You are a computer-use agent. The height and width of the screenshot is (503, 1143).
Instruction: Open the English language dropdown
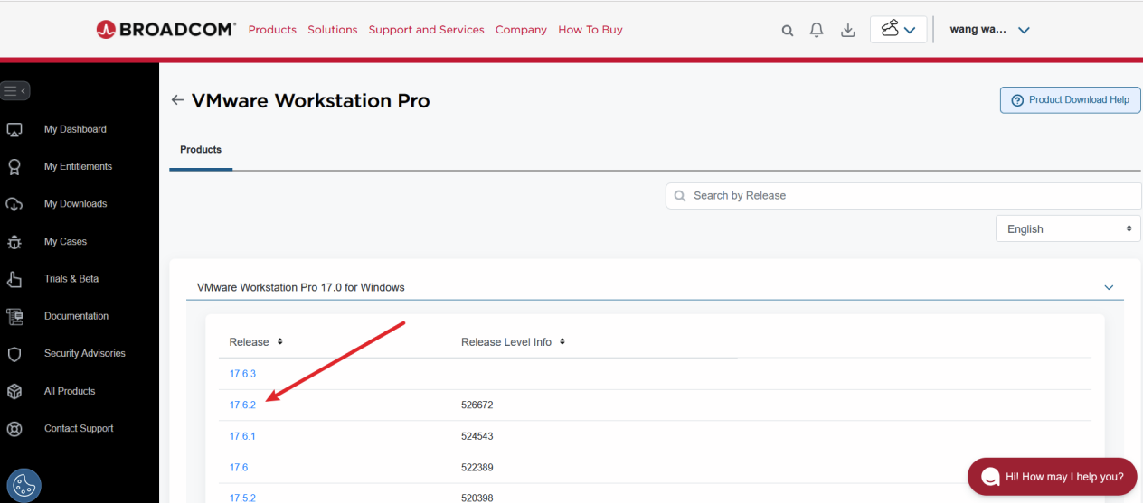click(x=1068, y=229)
